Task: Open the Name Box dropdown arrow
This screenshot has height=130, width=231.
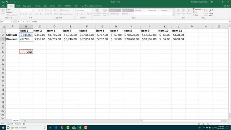Action: (x=12, y=22)
